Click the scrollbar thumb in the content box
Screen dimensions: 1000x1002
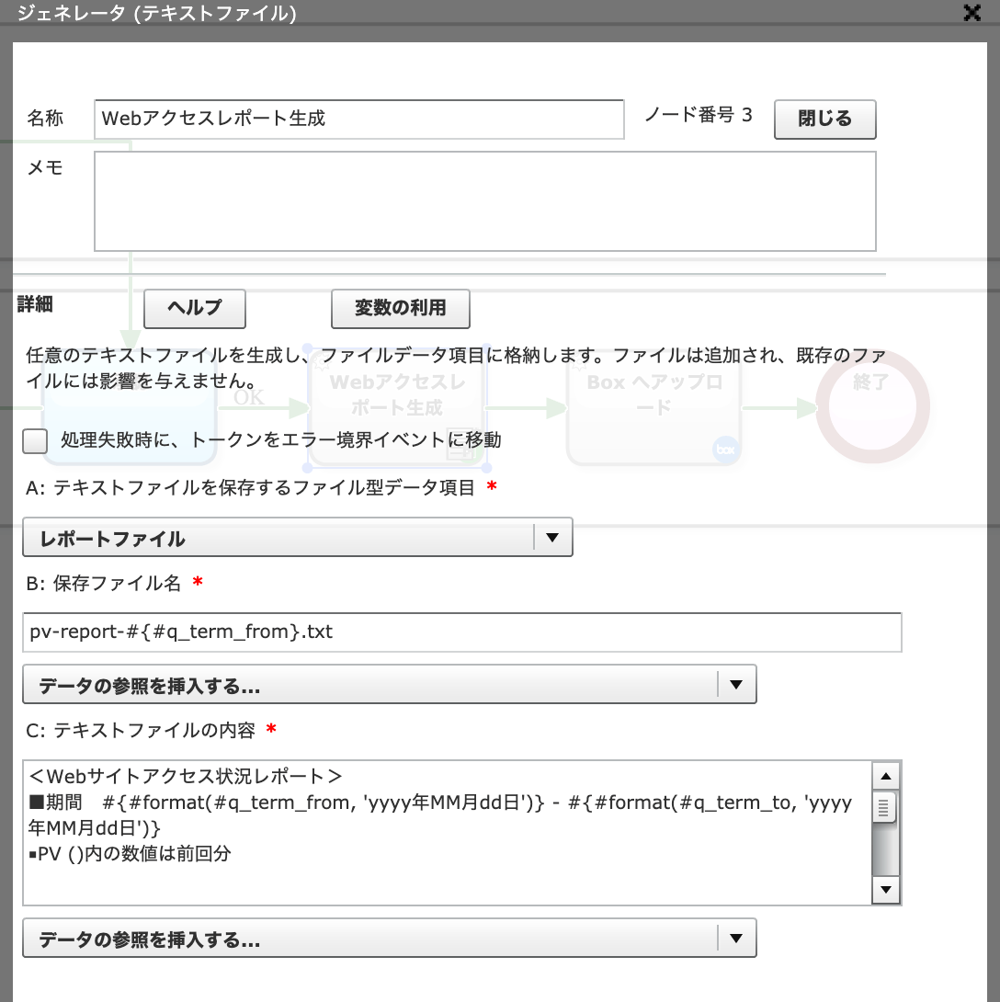click(x=884, y=808)
